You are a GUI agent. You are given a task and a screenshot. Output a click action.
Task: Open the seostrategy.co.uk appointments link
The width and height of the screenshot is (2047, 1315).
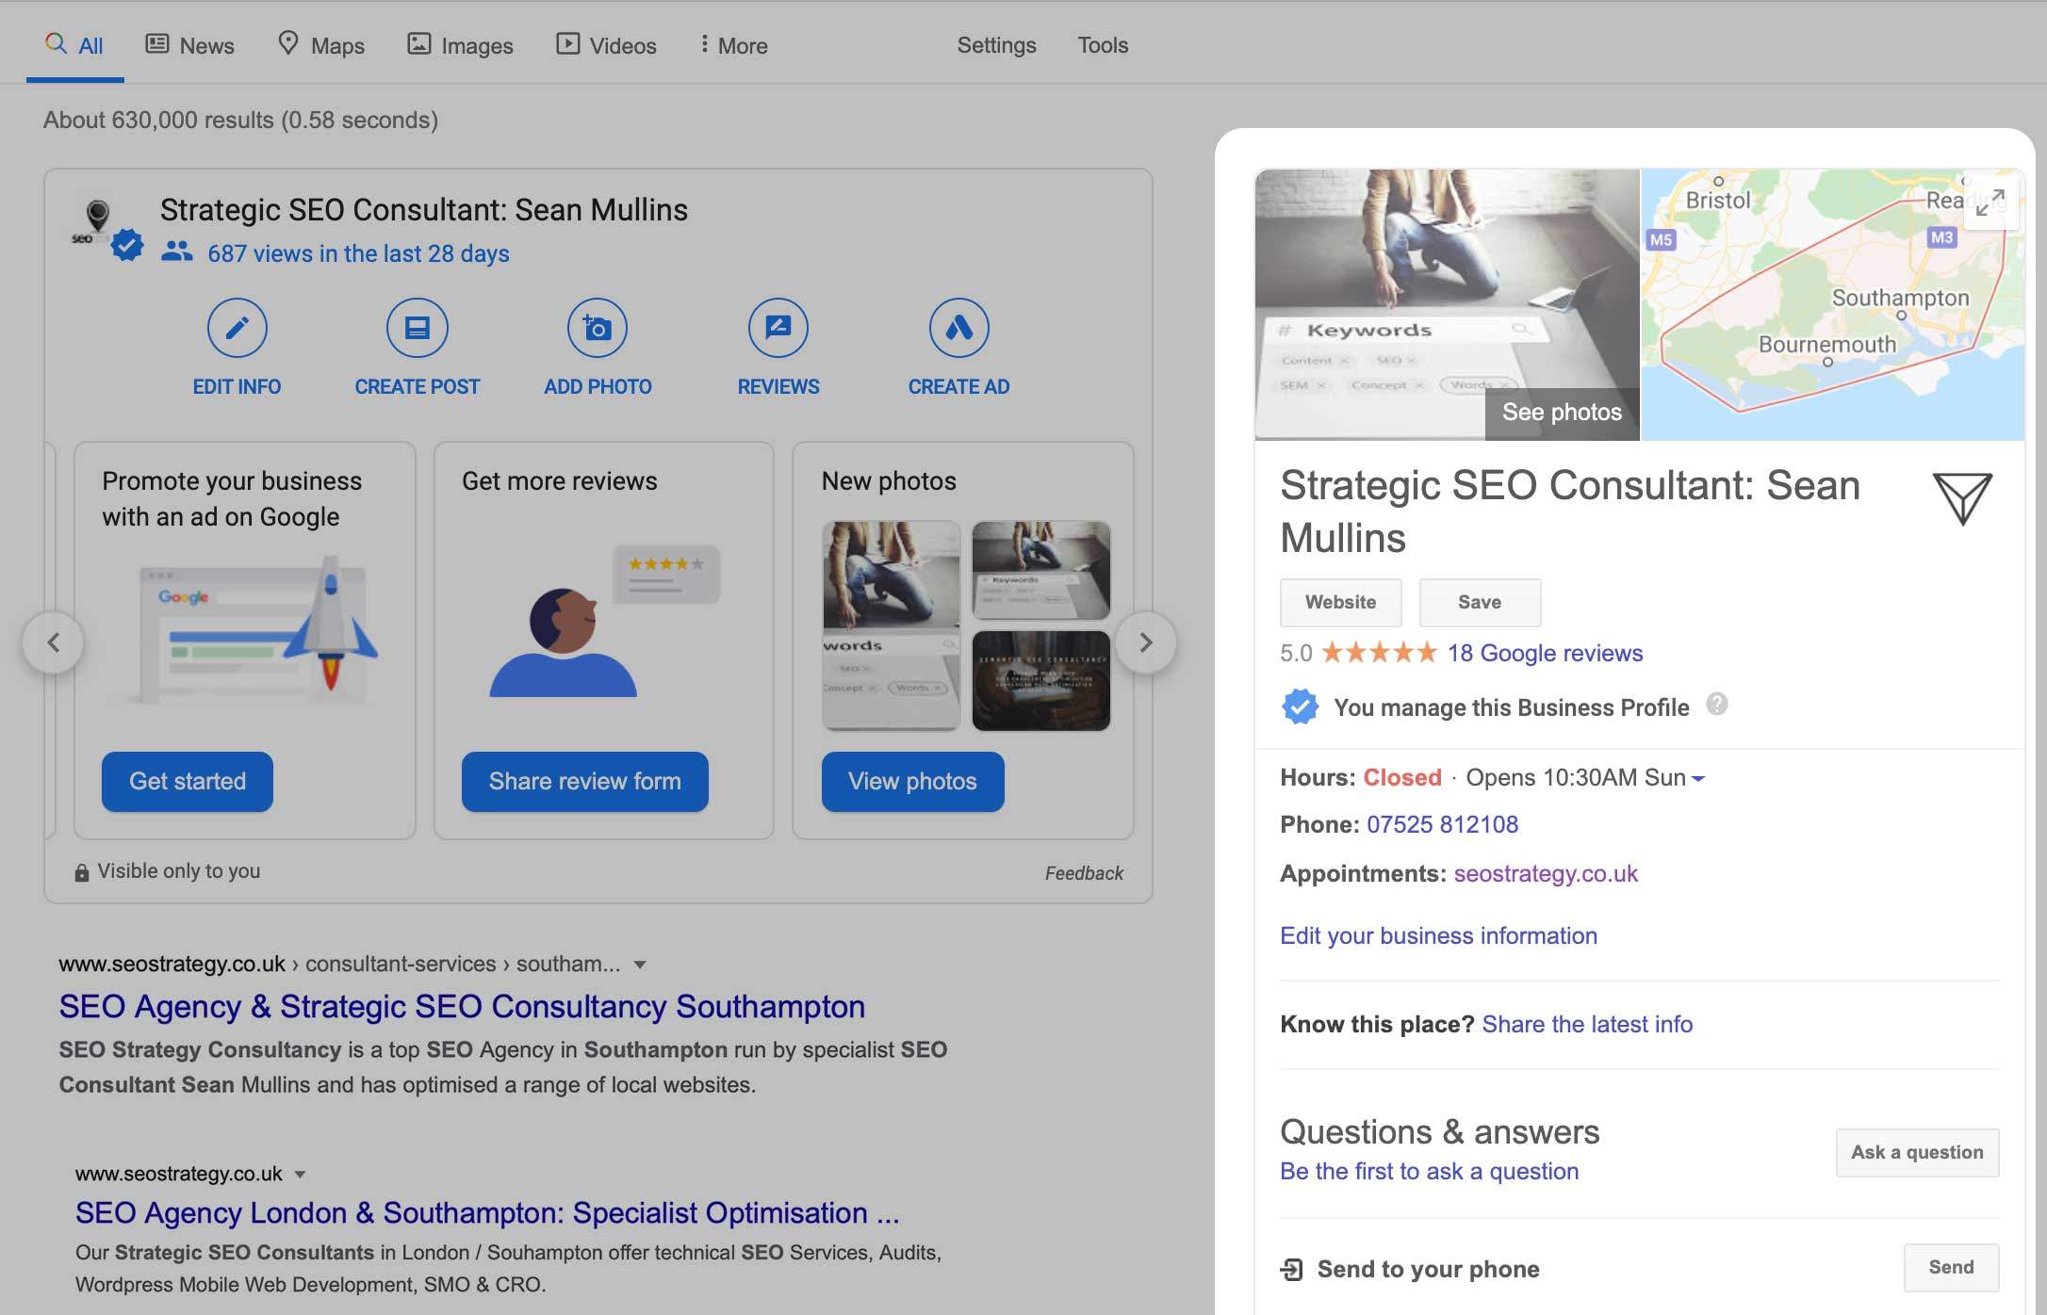[1546, 873]
